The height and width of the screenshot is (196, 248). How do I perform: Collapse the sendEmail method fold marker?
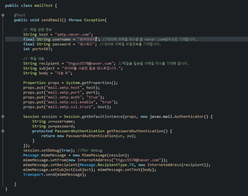tap(3, 15)
